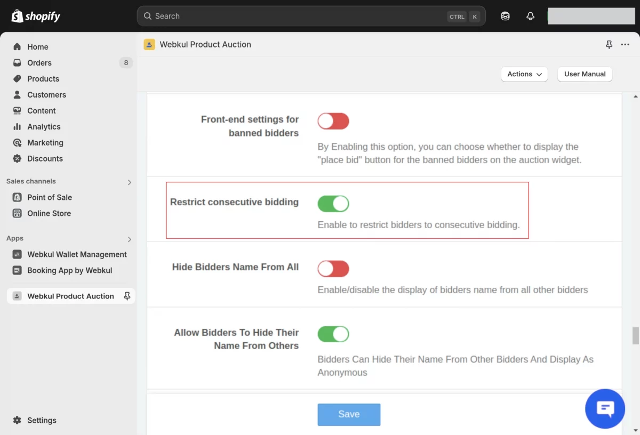Open the Point of Sale channel

point(50,197)
